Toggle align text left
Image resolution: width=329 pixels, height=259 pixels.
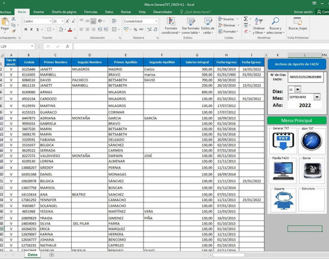(82, 30)
